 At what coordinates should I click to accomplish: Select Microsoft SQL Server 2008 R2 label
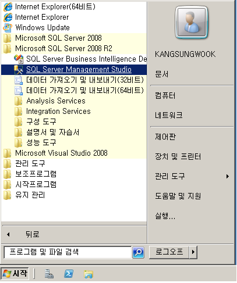click(x=63, y=49)
